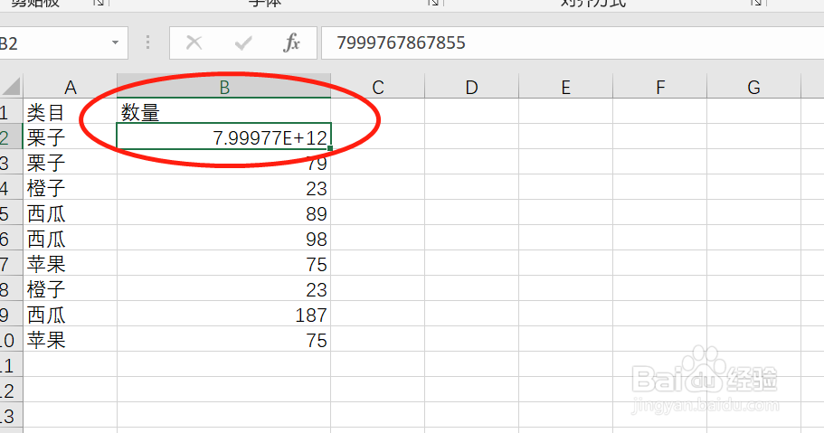Viewport: 824px width, 433px height.
Task: Click the formula bar options dots handle
Action: [147, 42]
